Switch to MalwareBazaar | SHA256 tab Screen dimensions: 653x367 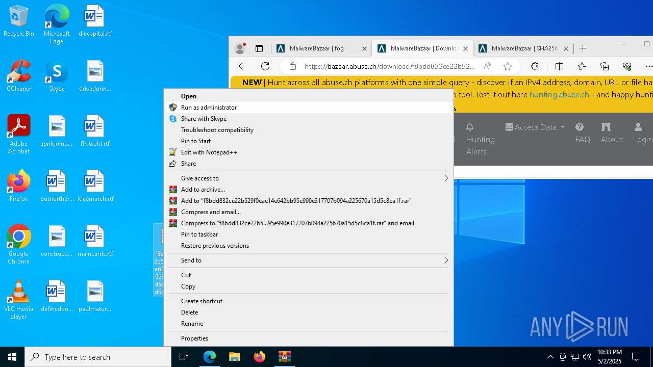[524, 48]
